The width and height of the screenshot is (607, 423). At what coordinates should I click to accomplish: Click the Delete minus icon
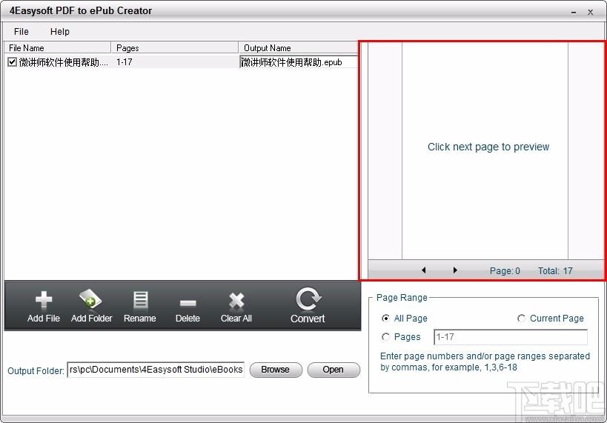(188, 303)
